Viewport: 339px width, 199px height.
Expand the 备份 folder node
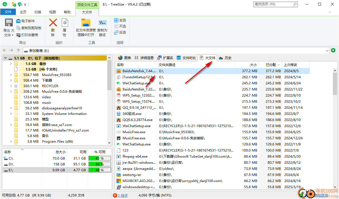tap(11, 64)
